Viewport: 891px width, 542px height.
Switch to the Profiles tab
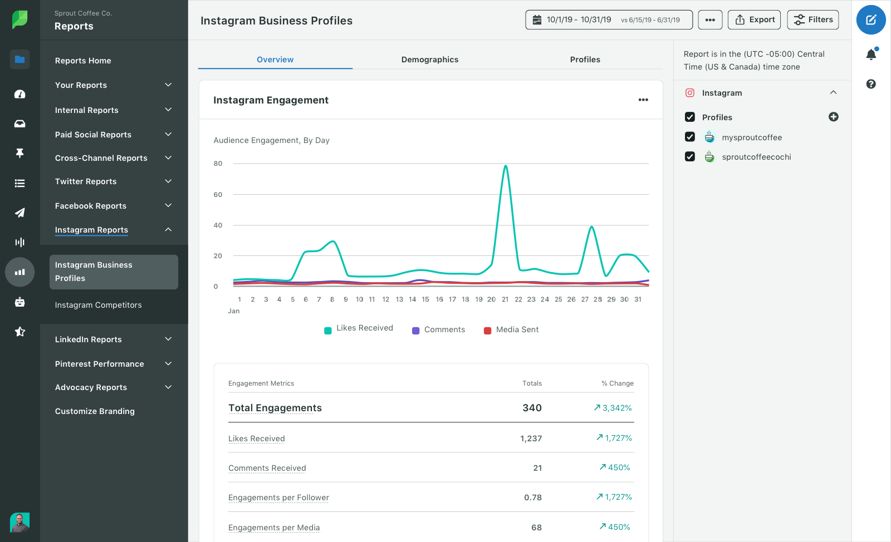pos(585,60)
